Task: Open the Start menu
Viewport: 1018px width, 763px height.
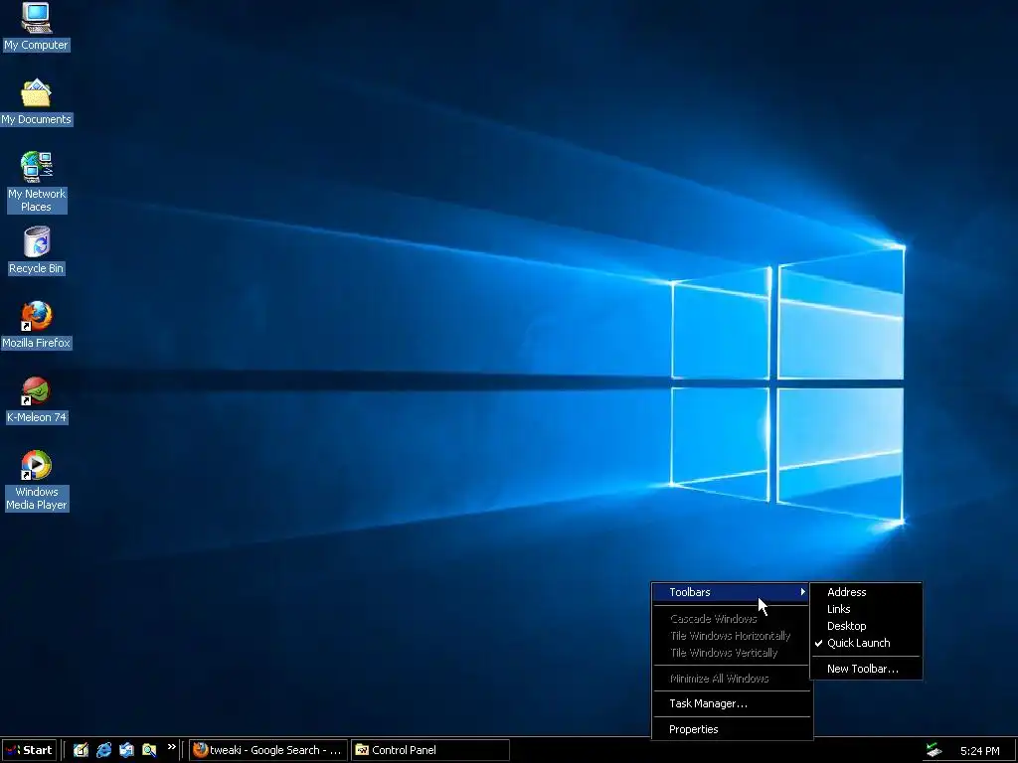Action: (29, 750)
